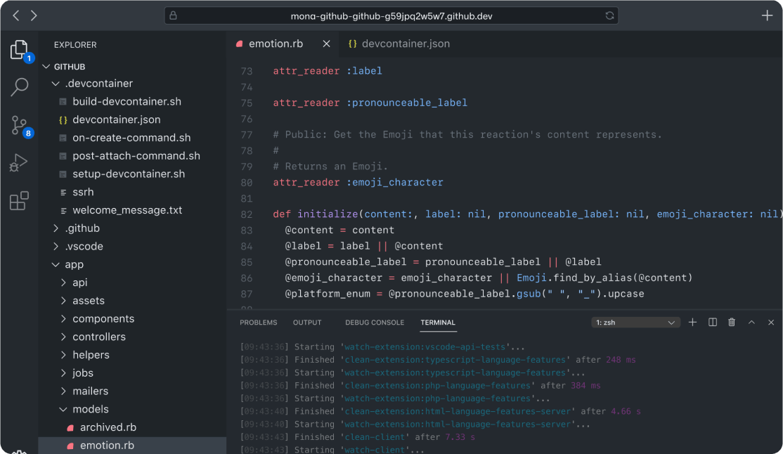Switch to the devcontainer.json editor tab

406,44
